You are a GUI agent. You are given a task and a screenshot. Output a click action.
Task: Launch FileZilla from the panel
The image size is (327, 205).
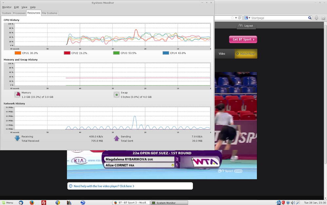(x=44, y=202)
